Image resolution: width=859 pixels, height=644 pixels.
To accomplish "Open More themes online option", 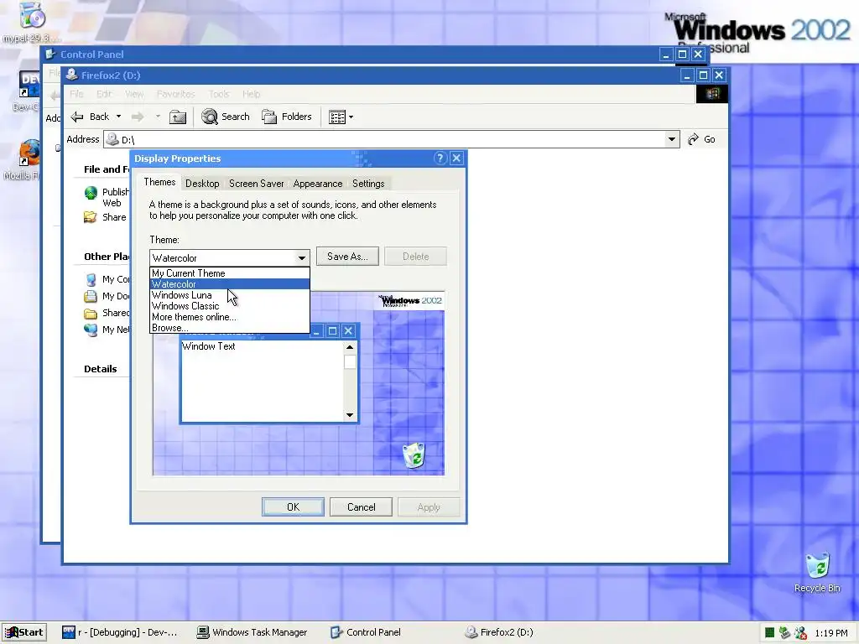I will (230, 317).
